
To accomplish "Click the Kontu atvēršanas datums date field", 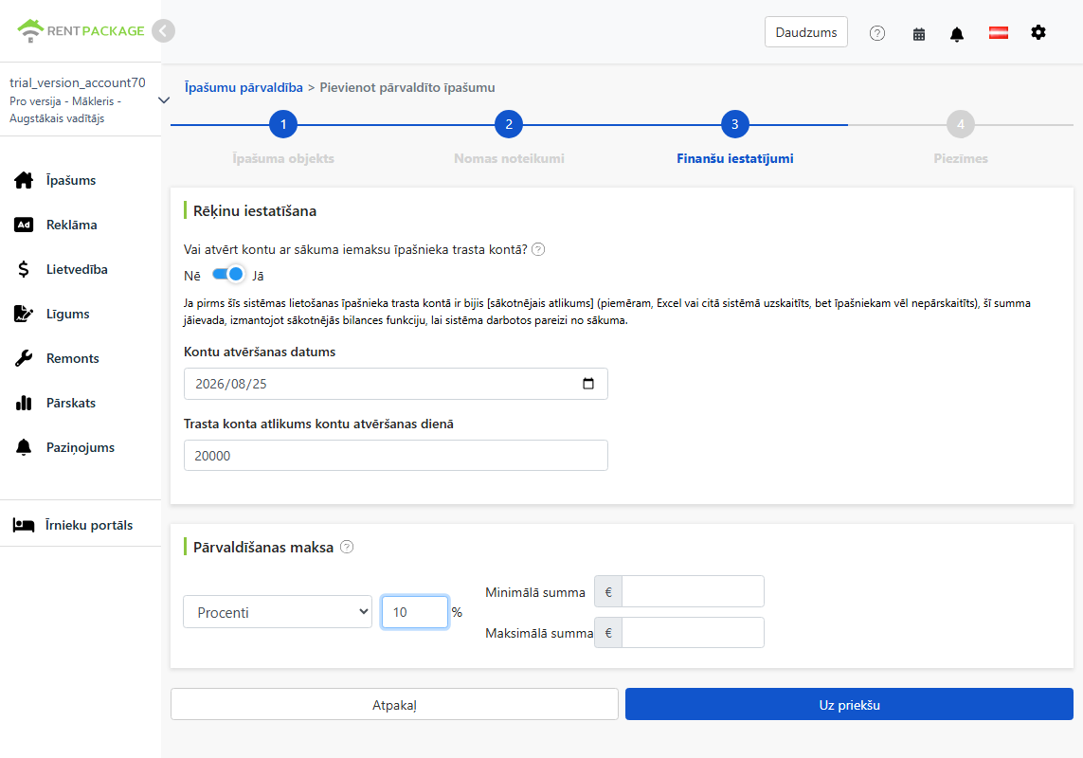I will (x=396, y=384).
